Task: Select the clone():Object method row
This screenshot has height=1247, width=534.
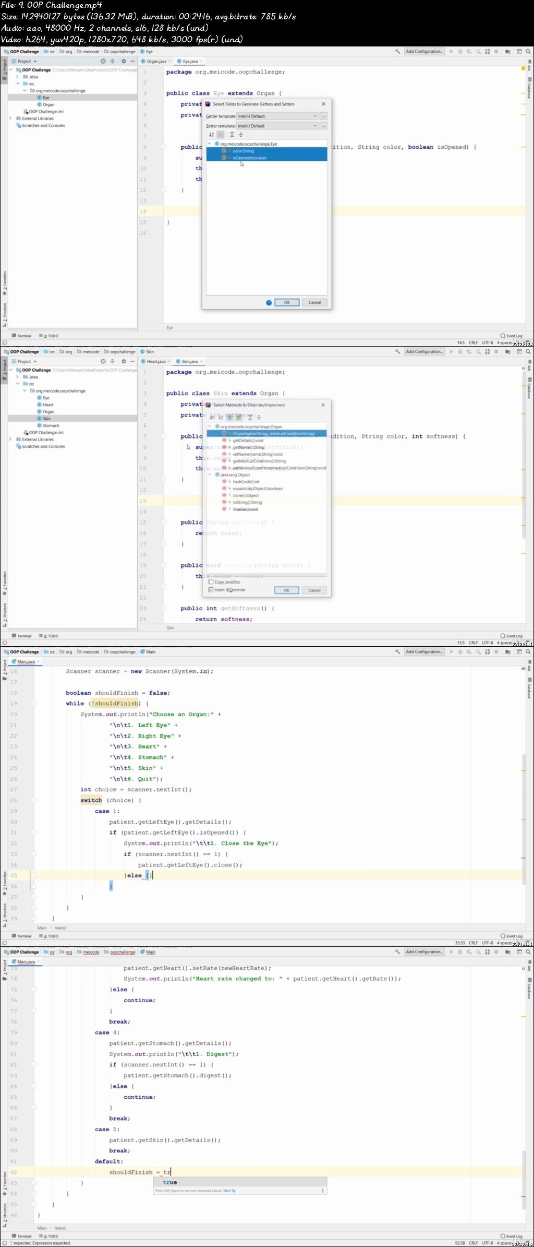Action: [x=267, y=495]
